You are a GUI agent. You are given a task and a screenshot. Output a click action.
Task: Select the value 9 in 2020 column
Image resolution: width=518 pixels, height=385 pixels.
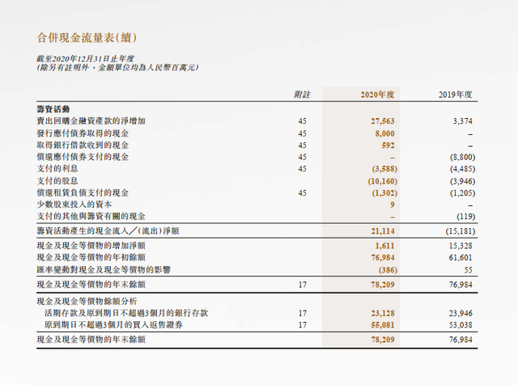[x=392, y=205]
